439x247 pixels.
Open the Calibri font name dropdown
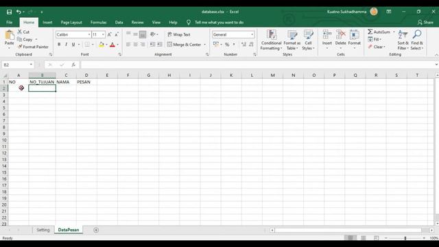tap(89, 34)
